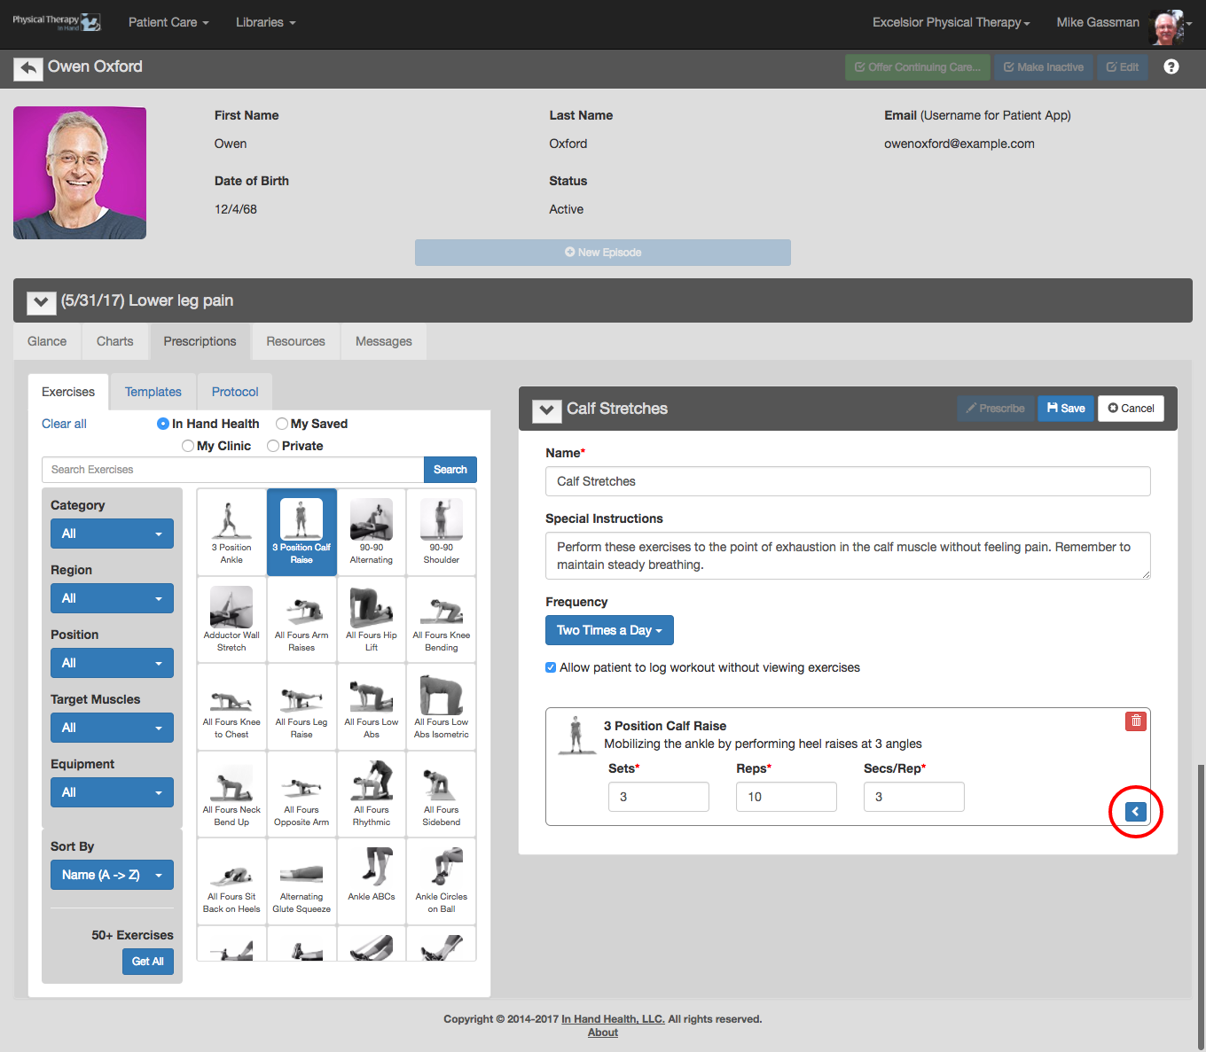The height and width of the screenshot is (1052, 1206).
Task: Delete the 3 Position Calf Raise exercise
Action: 1135,721
